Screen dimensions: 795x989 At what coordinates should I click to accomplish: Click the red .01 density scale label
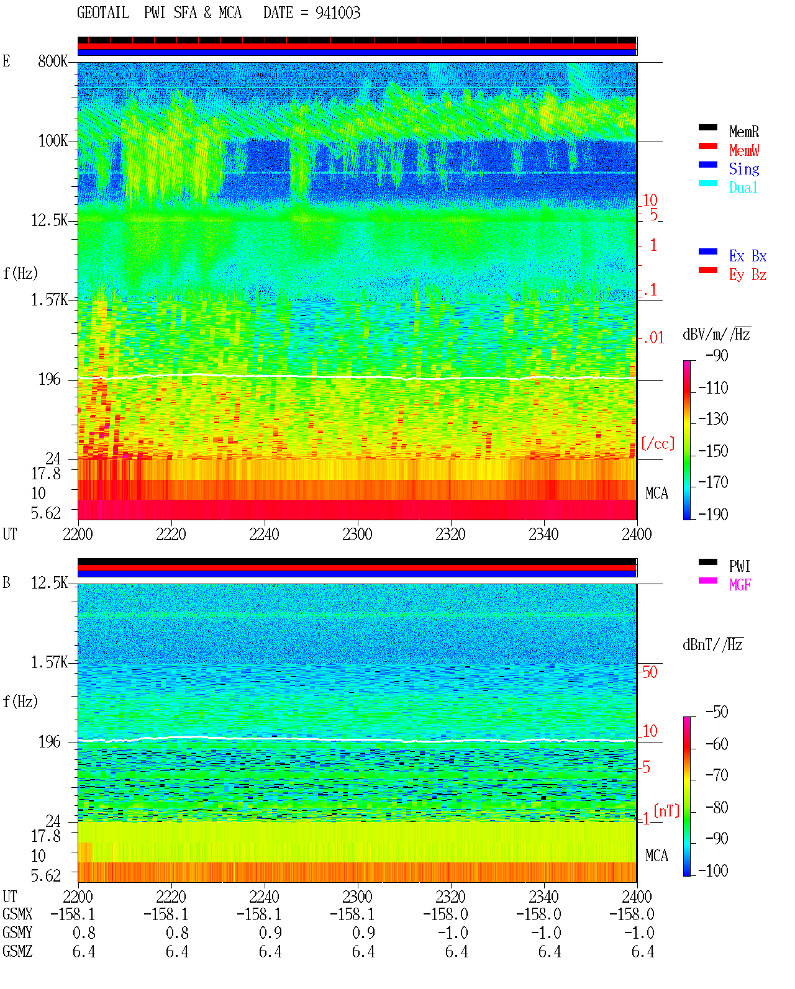click(653, 338)
